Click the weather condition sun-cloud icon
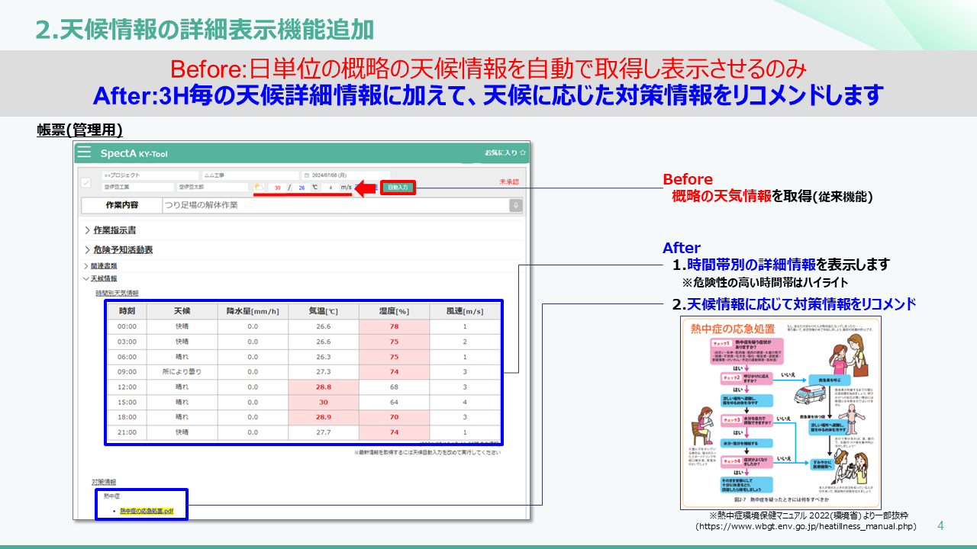 (259, 187)
